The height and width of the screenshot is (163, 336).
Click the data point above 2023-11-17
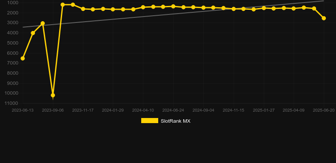83,9
